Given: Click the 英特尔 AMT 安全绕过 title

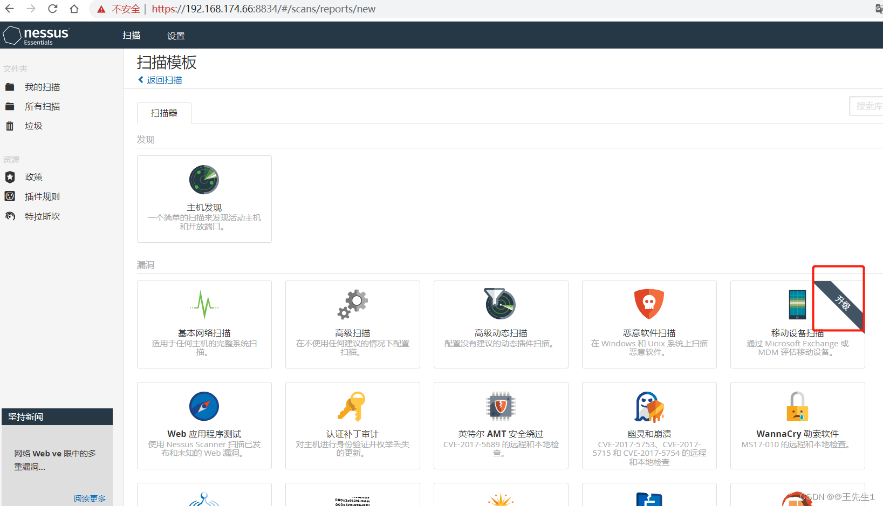Looking at the screenshot, I should point(501,434).
